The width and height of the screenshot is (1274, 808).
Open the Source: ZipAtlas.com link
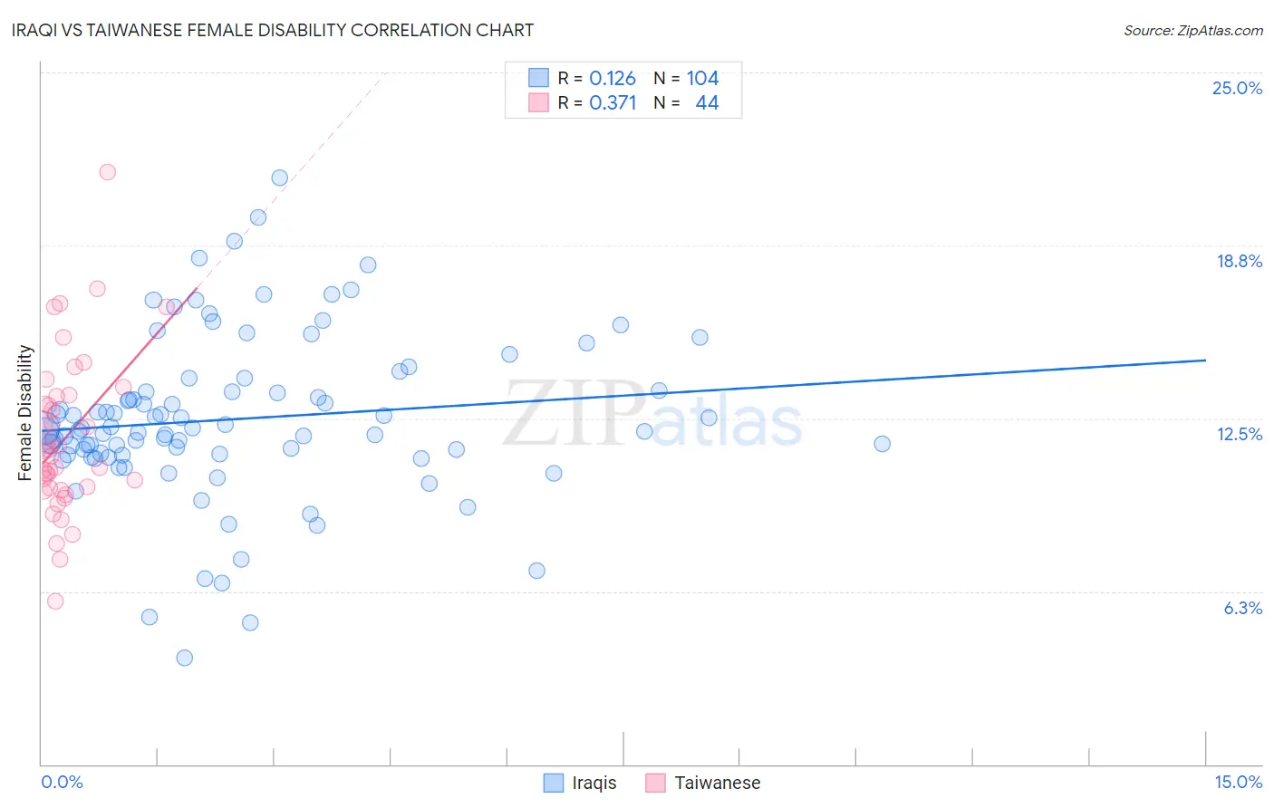[1193, 30]
